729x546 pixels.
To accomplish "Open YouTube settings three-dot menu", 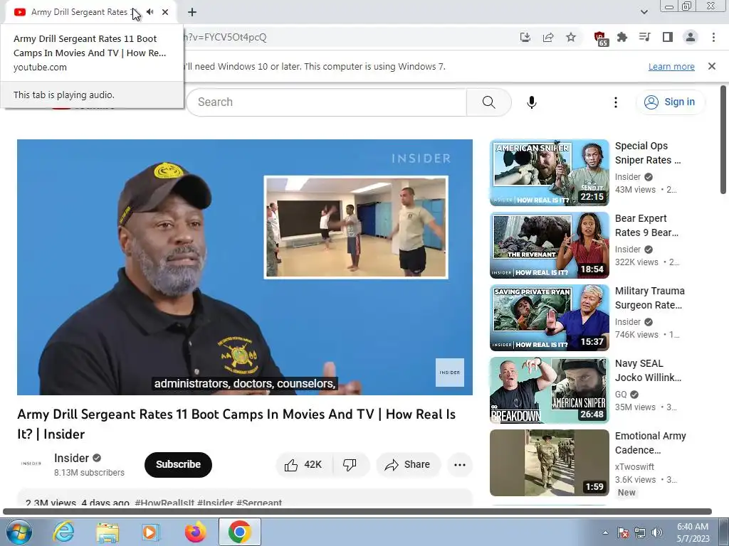I will pos(616,102).
